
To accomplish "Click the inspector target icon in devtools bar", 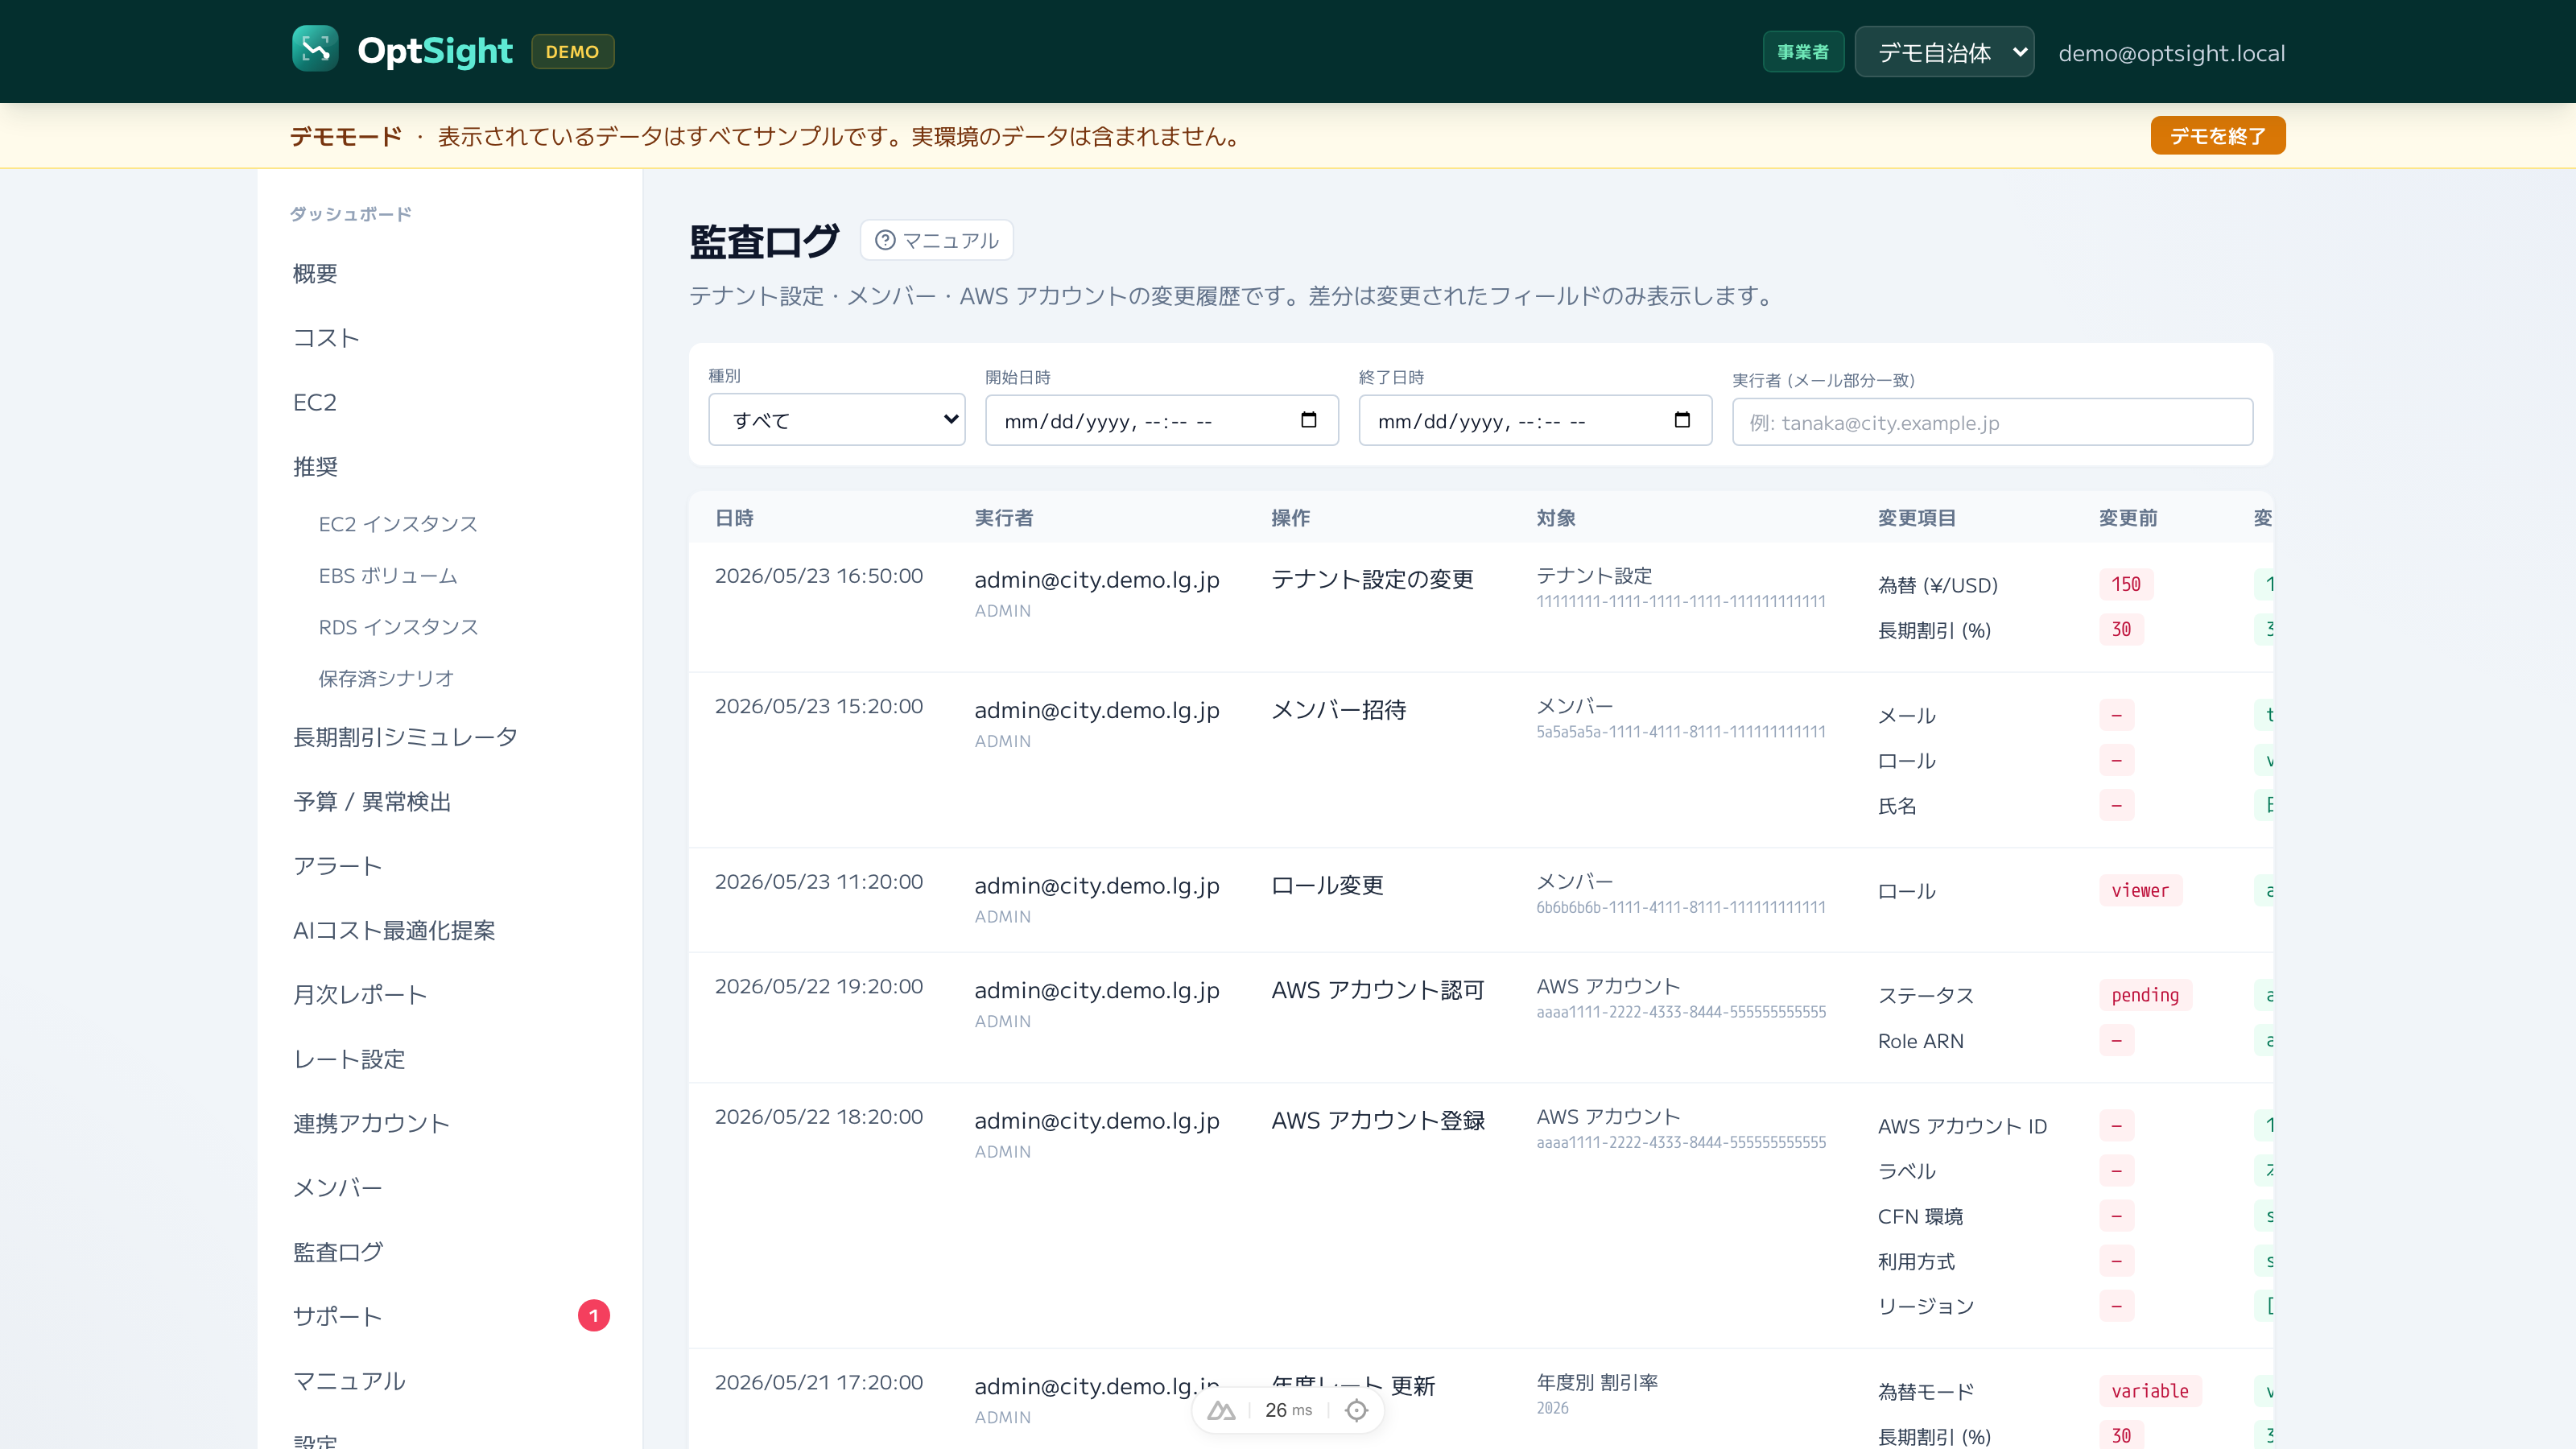I will [1356, 1410].
